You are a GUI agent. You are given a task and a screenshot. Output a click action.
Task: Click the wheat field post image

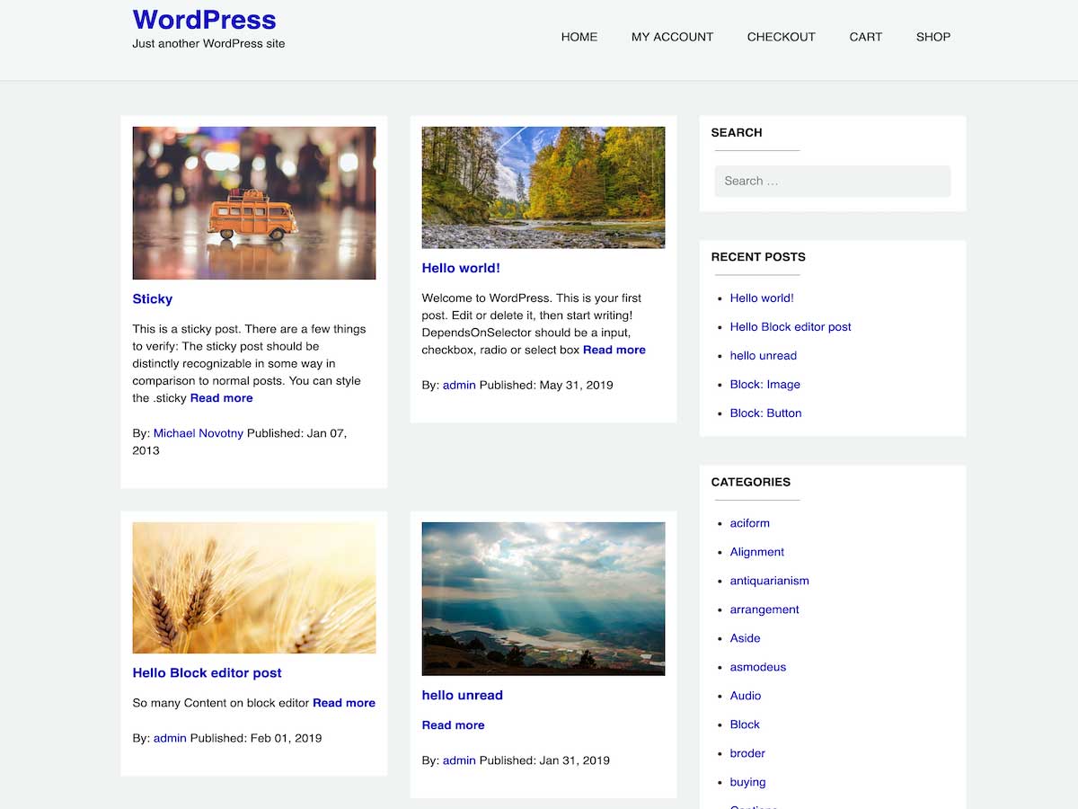coord(254,588)
